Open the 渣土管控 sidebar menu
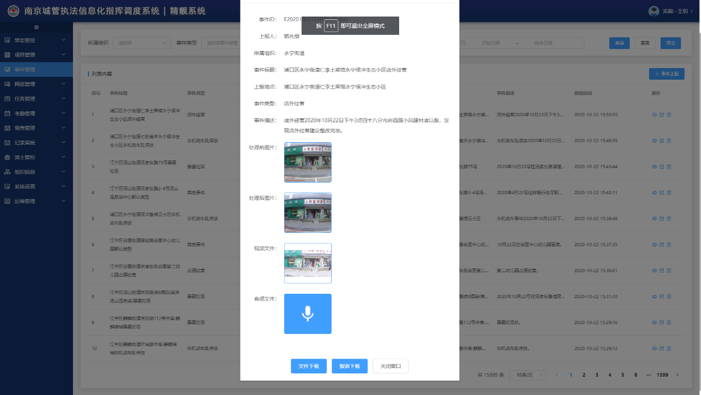Image resolution: width=701 pixels, height=395 pixels. 36,157
